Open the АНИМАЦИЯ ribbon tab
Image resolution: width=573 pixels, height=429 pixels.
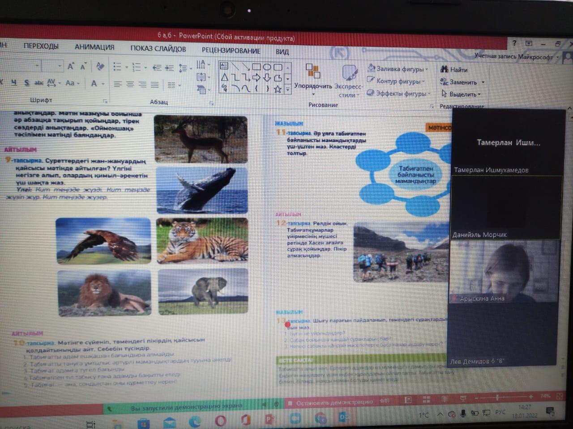(x=94, y=47)
